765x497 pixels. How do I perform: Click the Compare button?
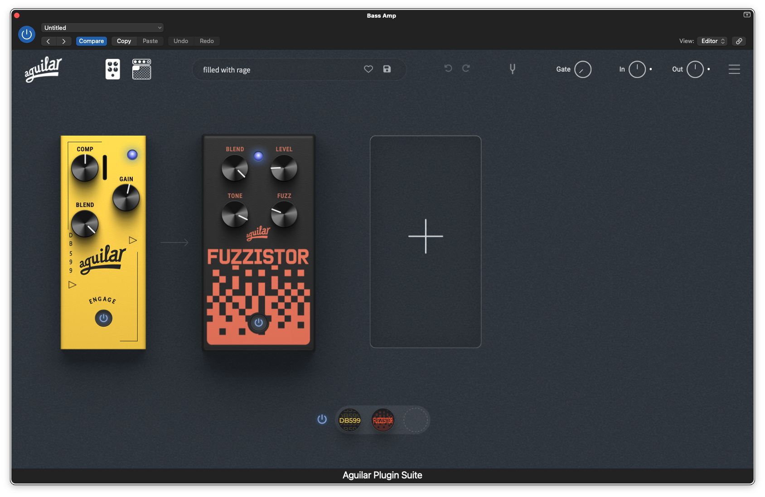coord(92,41)
